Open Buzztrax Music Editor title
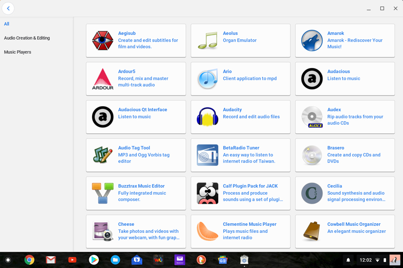The height and width of the screenshot is (268, 403). point(142,186)
